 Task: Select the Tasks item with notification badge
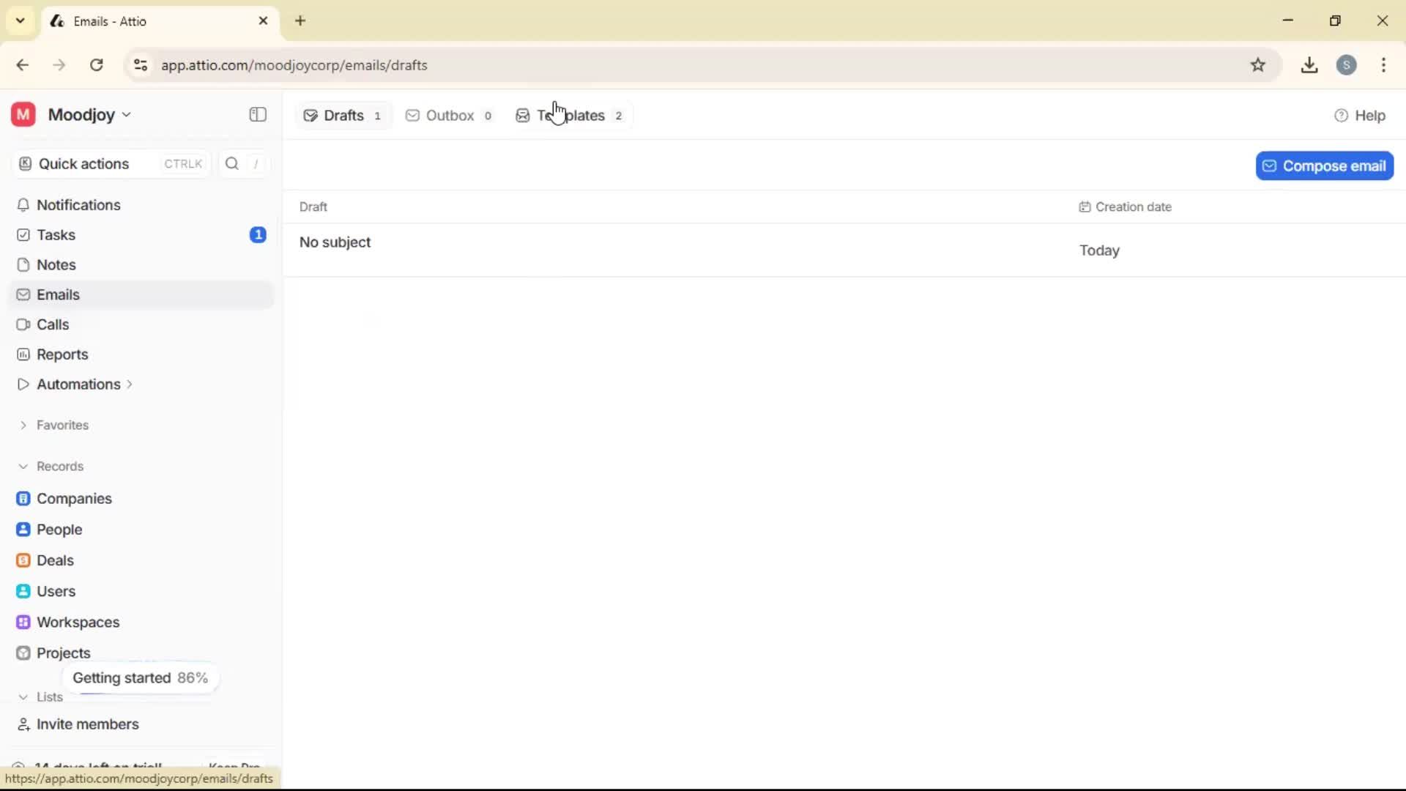coord(56,234)
